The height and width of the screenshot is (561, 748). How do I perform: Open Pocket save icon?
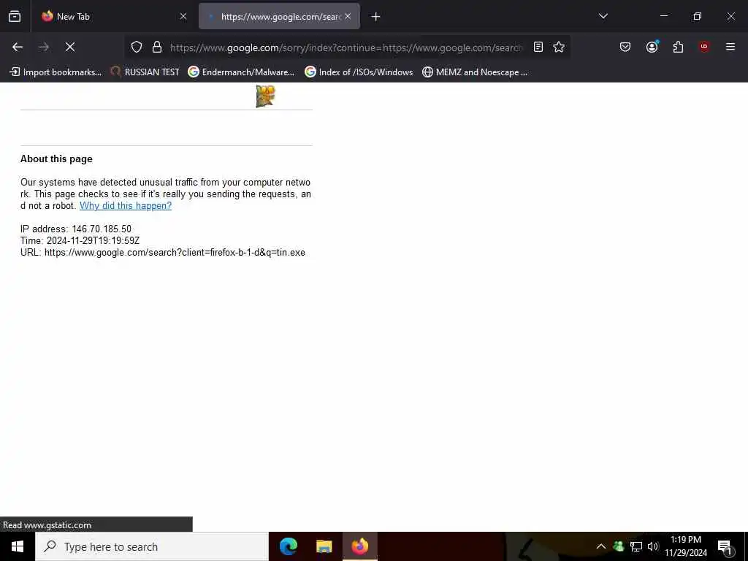click(x=625, y=47)
